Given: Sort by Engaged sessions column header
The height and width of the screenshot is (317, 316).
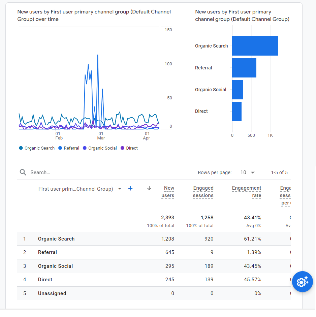Looking at the screenshot, I should tap(203, 192).
